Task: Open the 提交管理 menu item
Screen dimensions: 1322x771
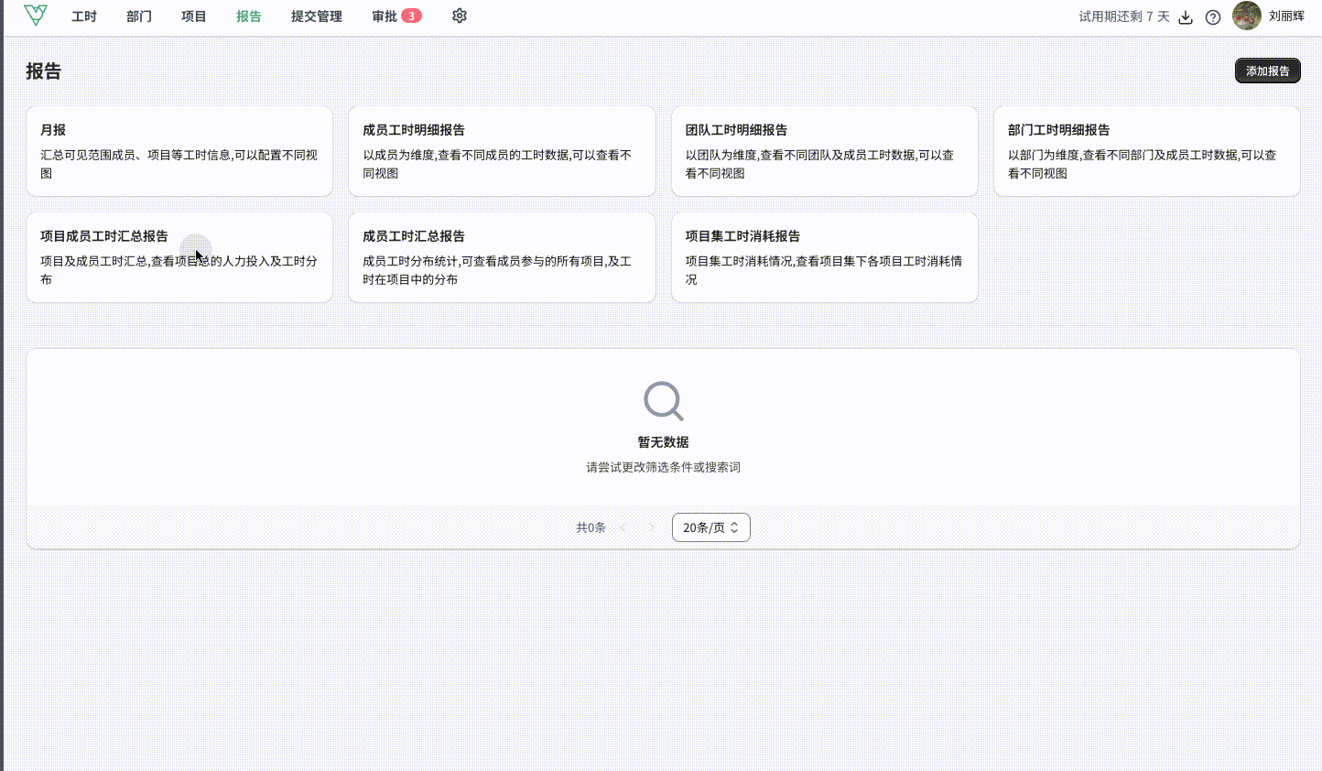Action: [317, 16]
